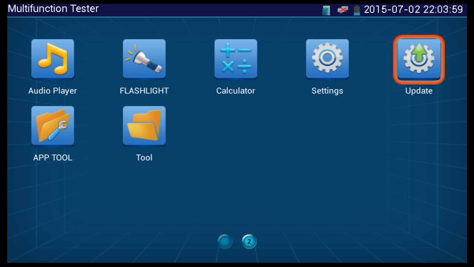Select the page 2 indicator dot
474x267 pixels.
[x=249, y=242]
